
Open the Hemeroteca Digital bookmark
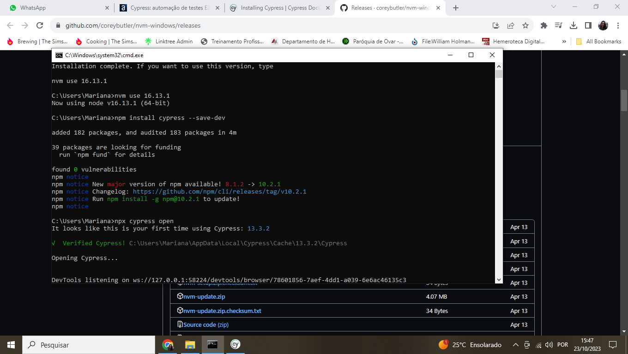[514, 41]
